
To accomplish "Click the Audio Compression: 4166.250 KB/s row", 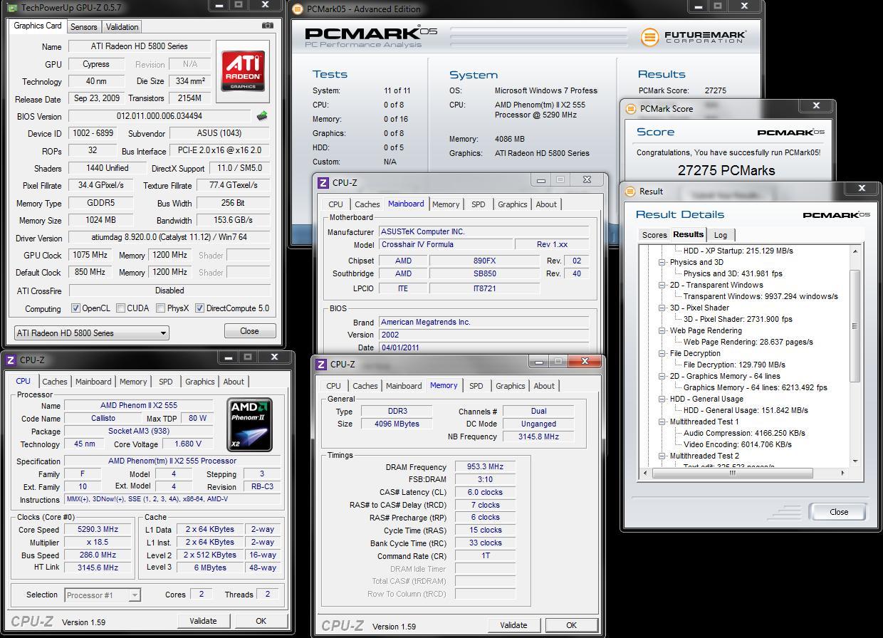I will pyautogui.click(x=744, y=433).
